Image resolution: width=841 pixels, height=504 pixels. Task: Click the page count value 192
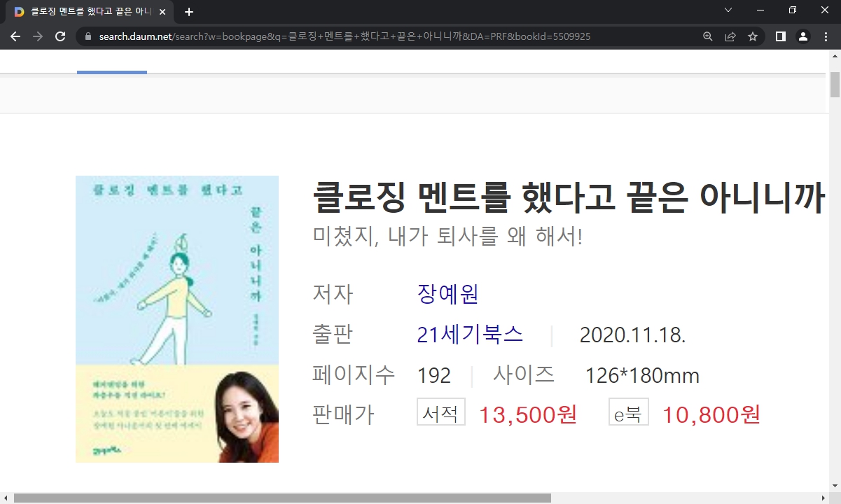coord(434,376)
